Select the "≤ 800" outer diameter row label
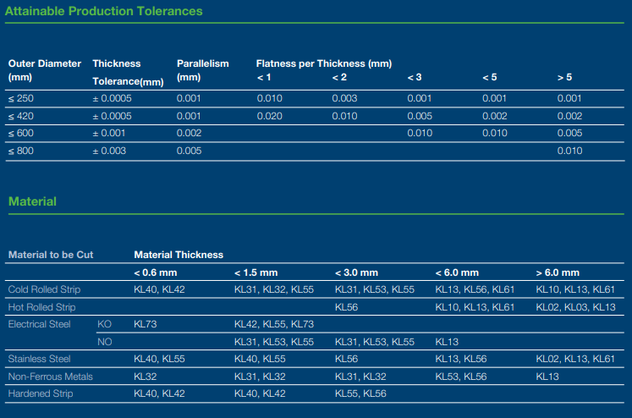 coord(21,151)
